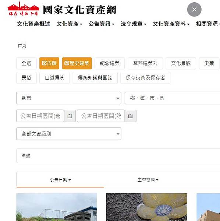Open the 鄉、鎮、市、區 selector
The width and height of the screenshot is (220, 221).
click(x=173, y=98)
